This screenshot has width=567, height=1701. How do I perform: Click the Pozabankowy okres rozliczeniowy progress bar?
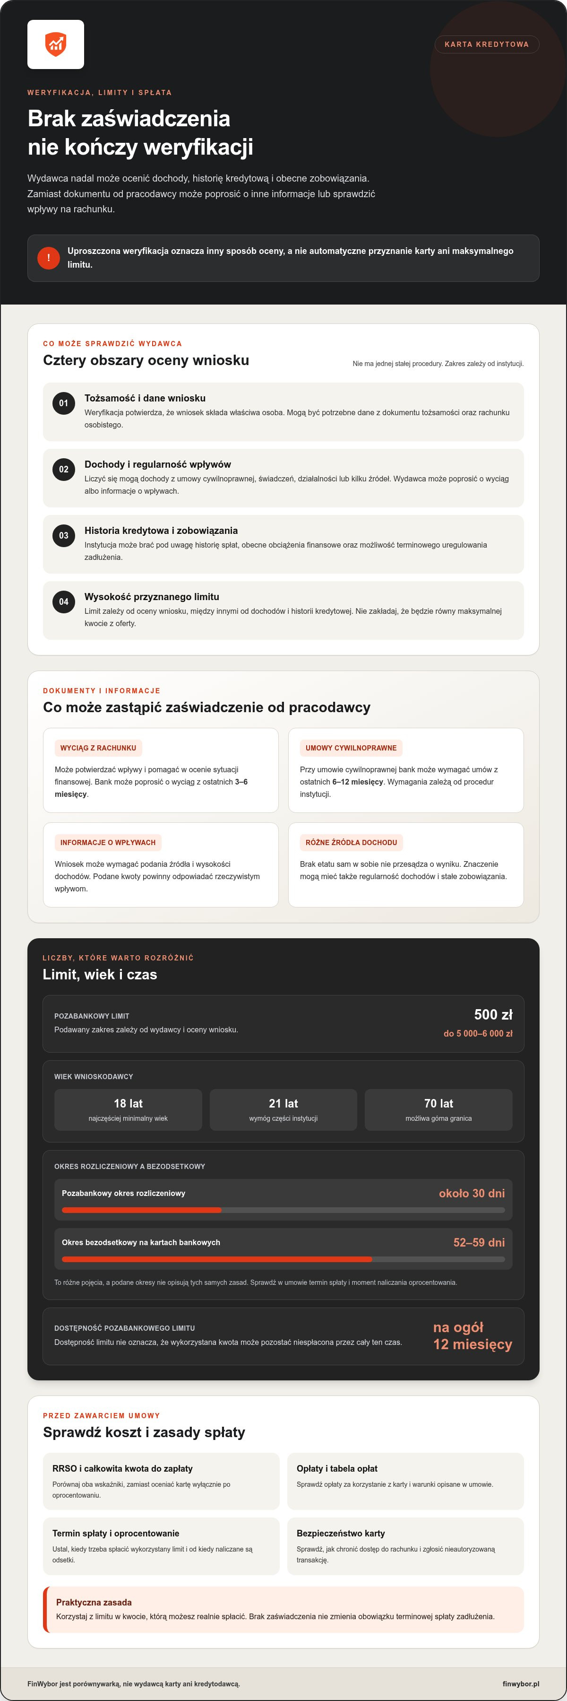283,1210
